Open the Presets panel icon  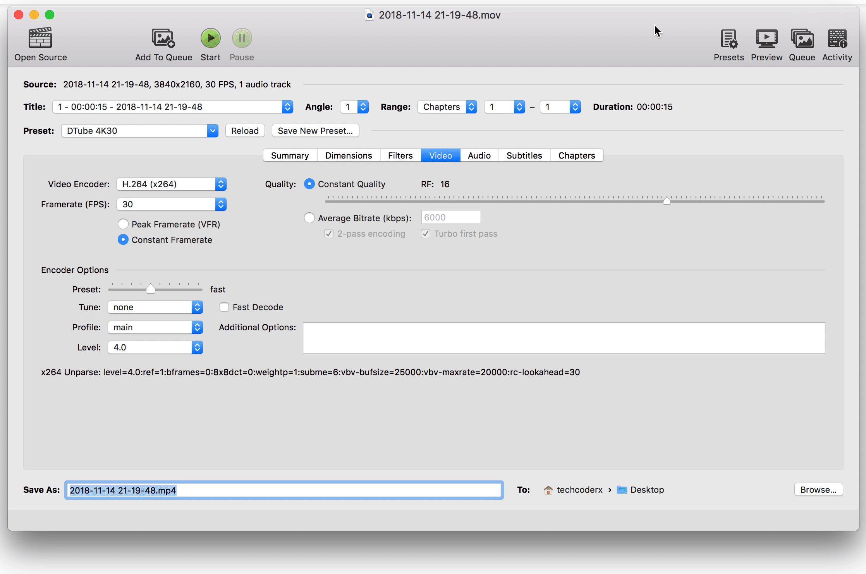(729, 39)
